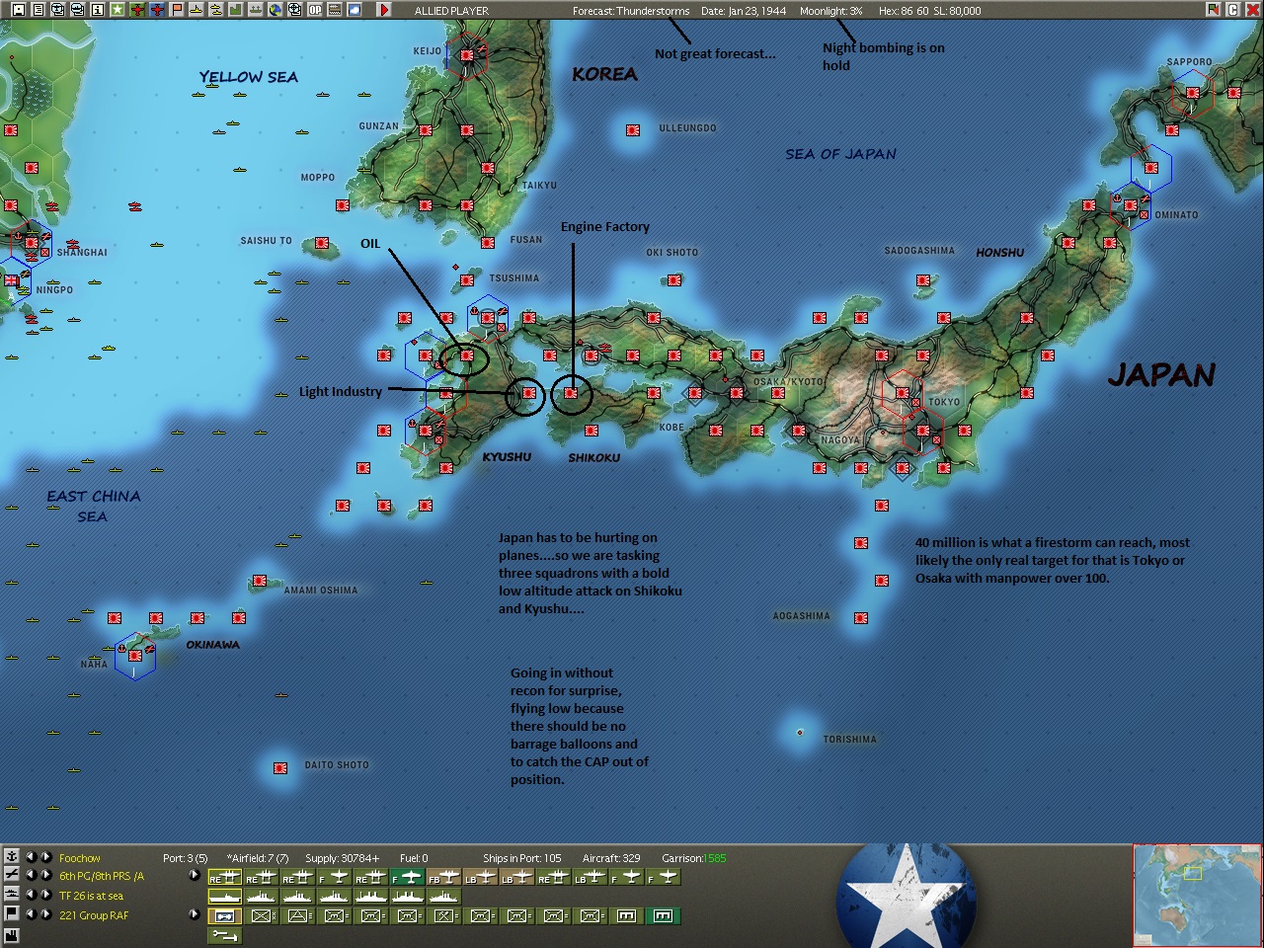Click the wrench icon below ground units
The width and height of the screenshot is (1264, 948).
tap(224, 935)
